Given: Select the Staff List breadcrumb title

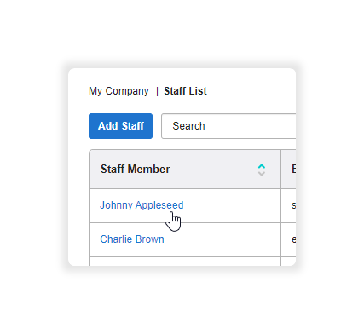Looking at the screenshot, I should 185,91.
